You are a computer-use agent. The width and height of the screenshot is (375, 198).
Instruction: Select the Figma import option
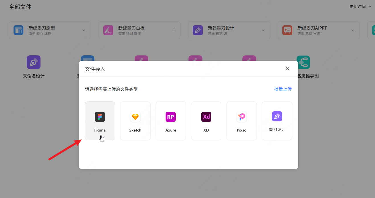pos(100,120)
